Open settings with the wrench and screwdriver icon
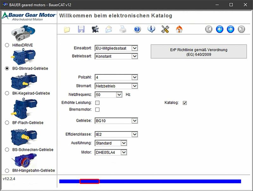Image resolution: width=253 pixels, height=191 pixels. coord(165,30)
